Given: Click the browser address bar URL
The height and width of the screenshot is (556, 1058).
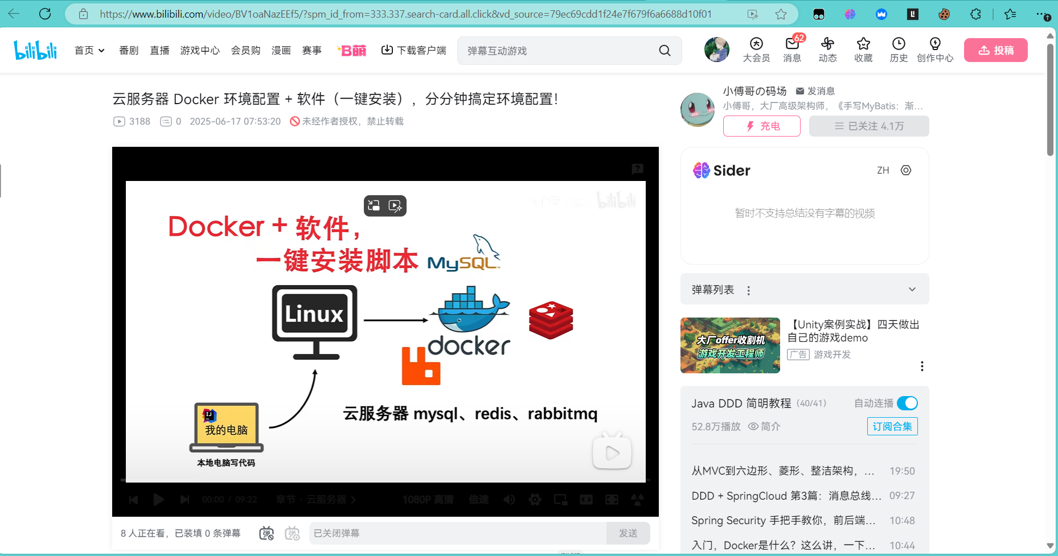Looking at the screenshot, I should [x=405, y=14].
